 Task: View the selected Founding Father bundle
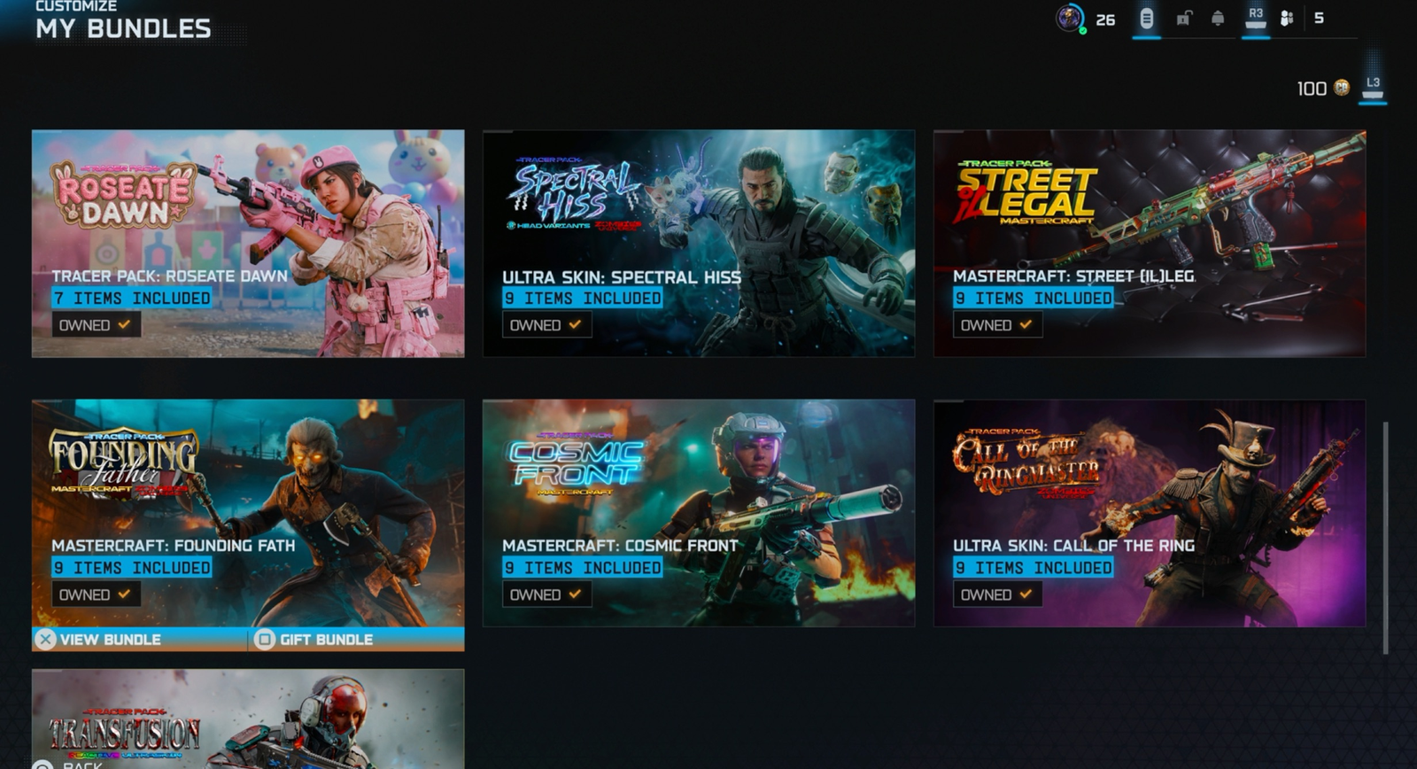click(x=139, y=639)
